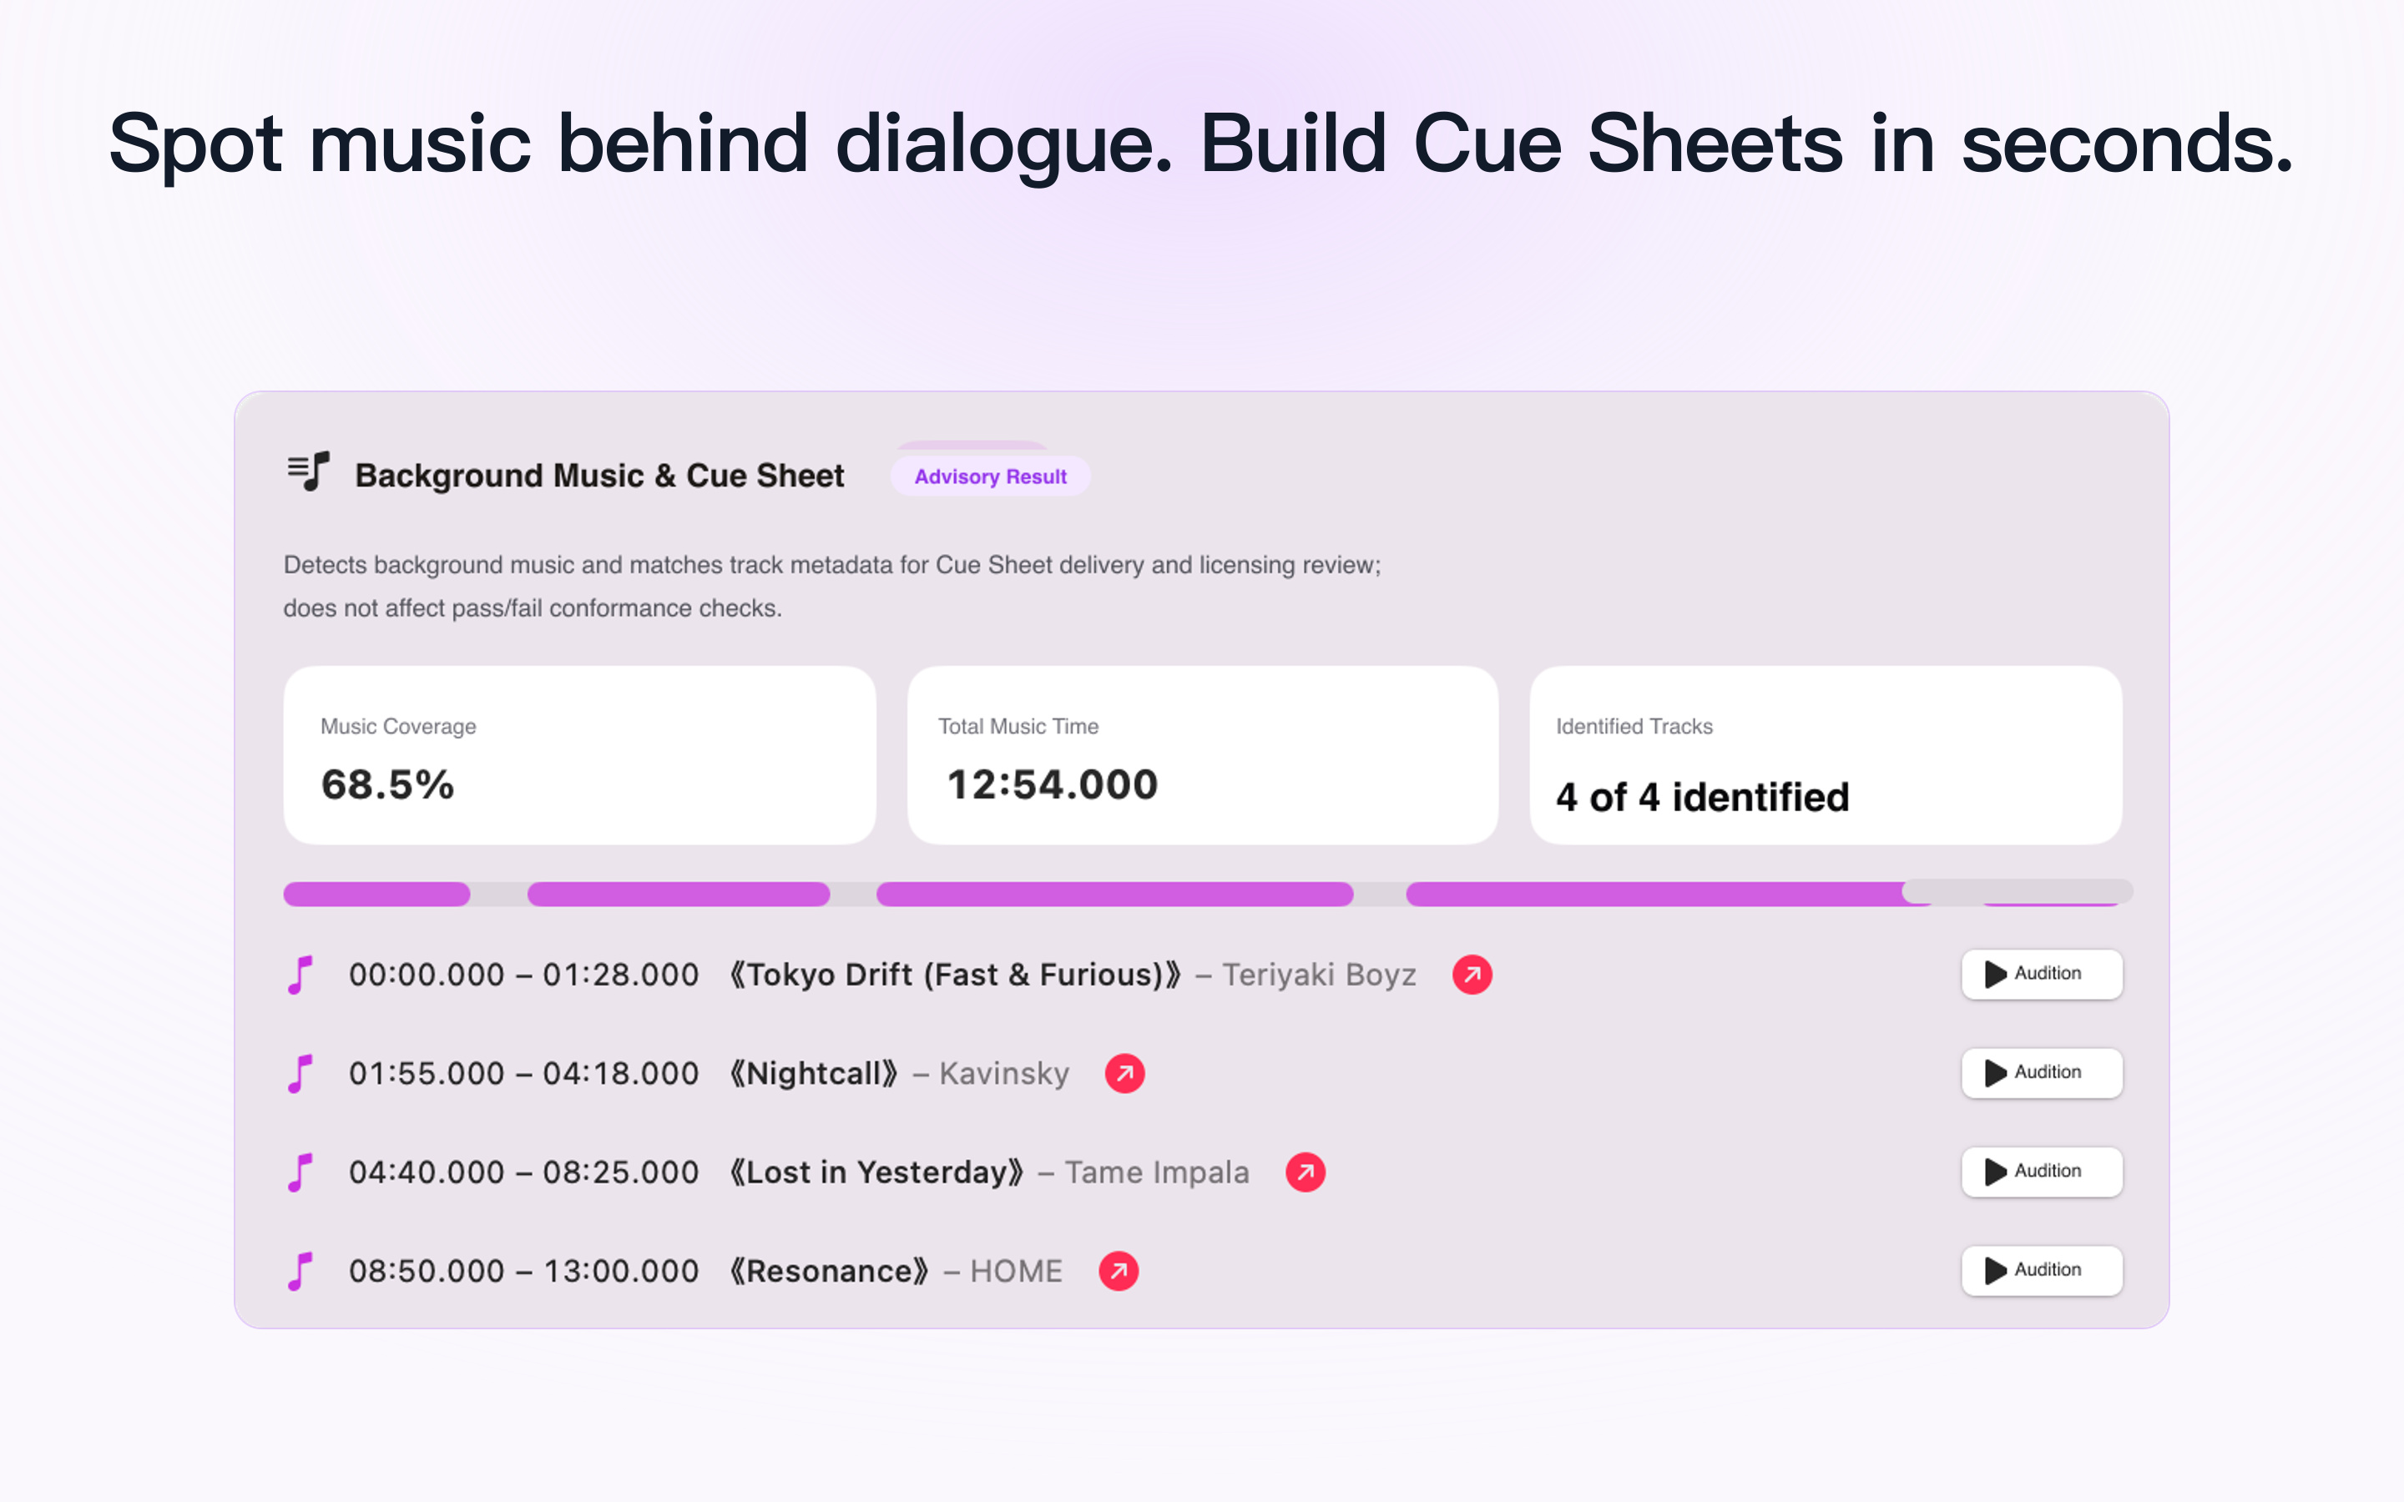The image size is (2404, 1502).
Task: Click the Total Music Time 12:54.000 card
Action: click(1202, 756)
